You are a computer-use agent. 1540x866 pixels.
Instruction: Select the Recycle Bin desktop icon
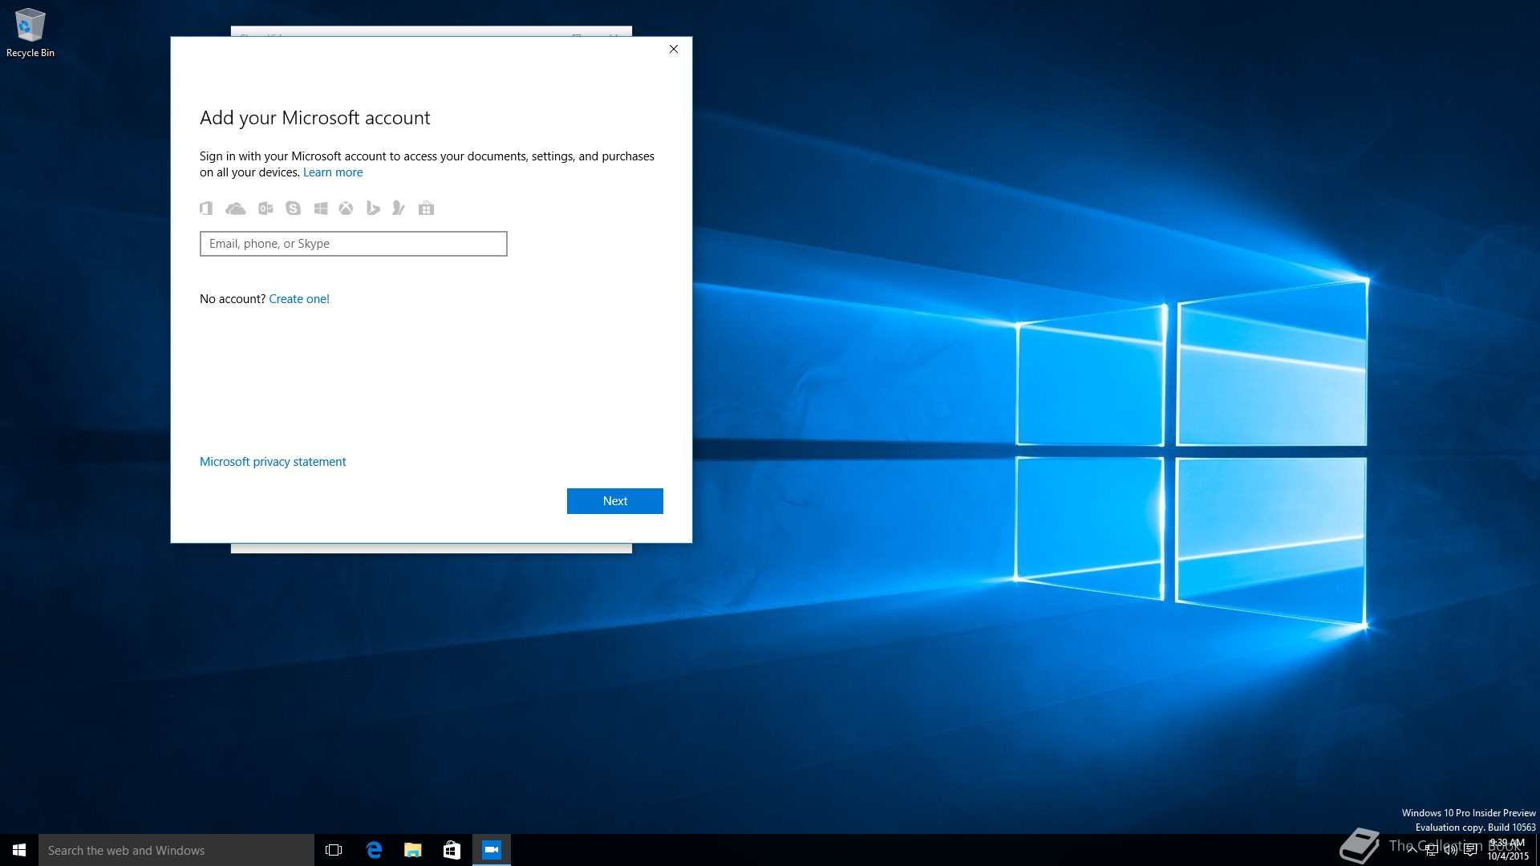(30, 33)
